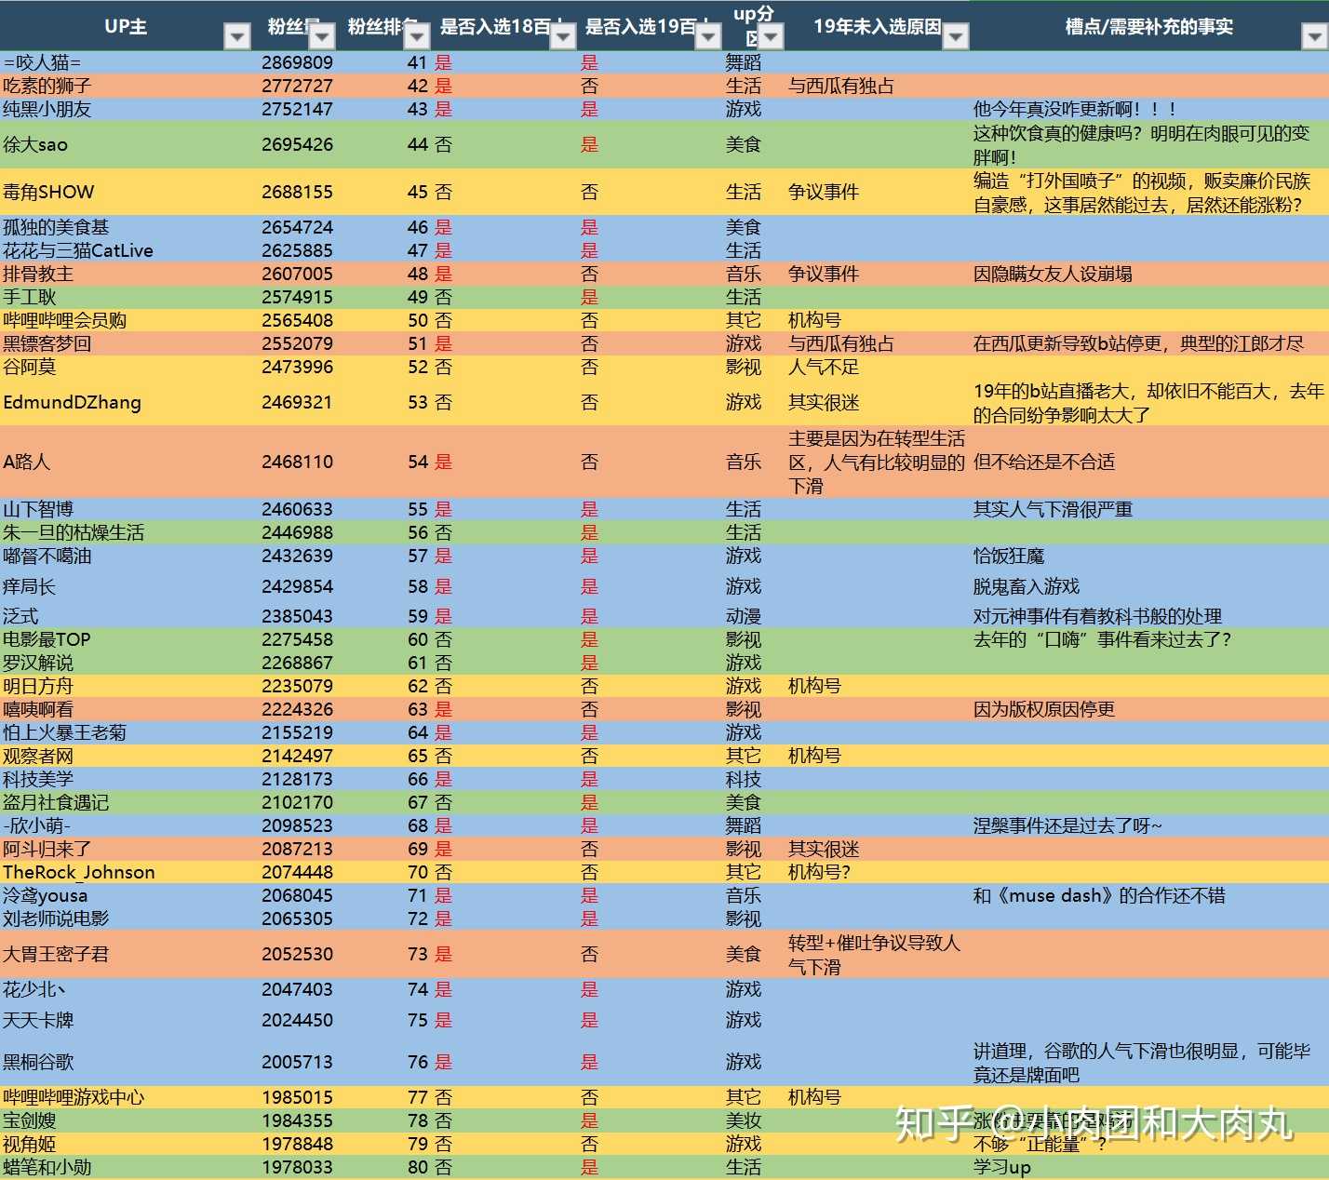Open the 槽点/需要补充的事实 filter dropdown
The width and height of the screenshot is (1329, 1180).
pyautogui.click(x=1314, y=36)
